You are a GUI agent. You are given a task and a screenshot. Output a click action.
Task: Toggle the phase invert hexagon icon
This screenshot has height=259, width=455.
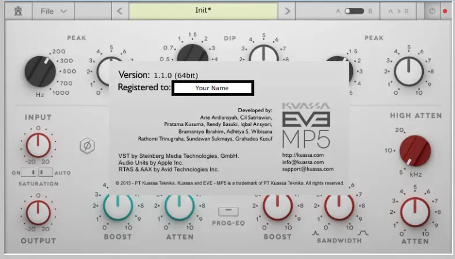[x=87, y=145]
